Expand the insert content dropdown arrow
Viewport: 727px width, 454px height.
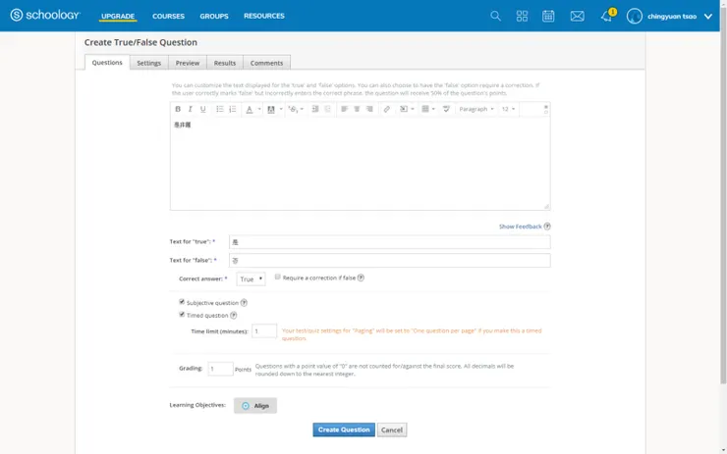coord(413,109)
